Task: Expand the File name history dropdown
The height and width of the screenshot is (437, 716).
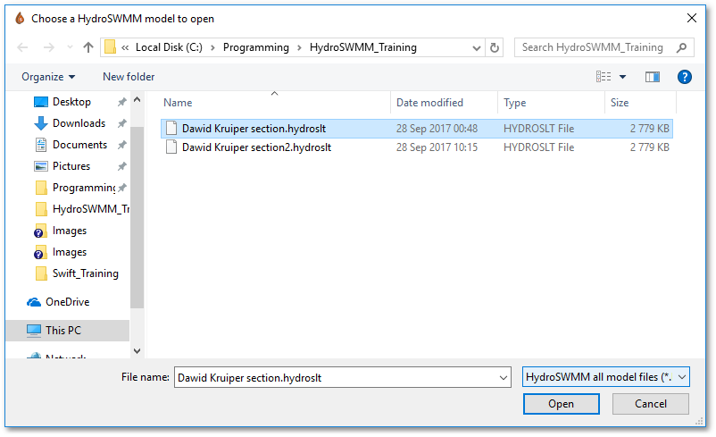Action: click(504, 378)
